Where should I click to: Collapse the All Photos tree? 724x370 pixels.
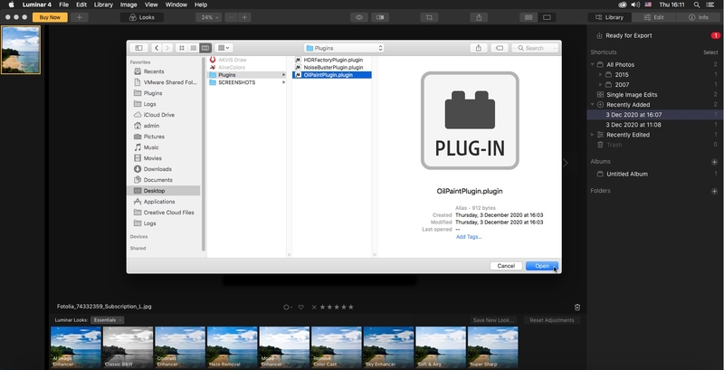593,64
